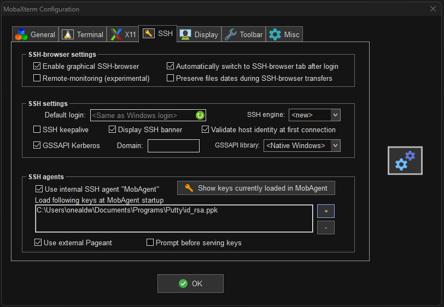444x307 pixels.
Task: Open the X11 settings tab
Action: pos(123,34)
